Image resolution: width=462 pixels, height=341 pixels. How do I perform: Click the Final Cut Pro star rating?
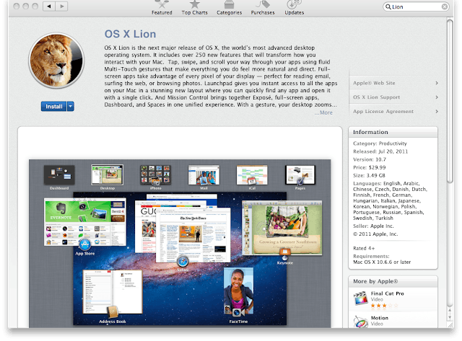(x=384, y=306)
